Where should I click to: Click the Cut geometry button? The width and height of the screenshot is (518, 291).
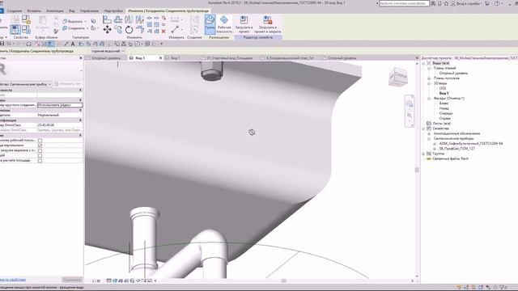[73, 22]
